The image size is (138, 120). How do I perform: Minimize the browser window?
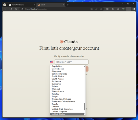point(122,4)
